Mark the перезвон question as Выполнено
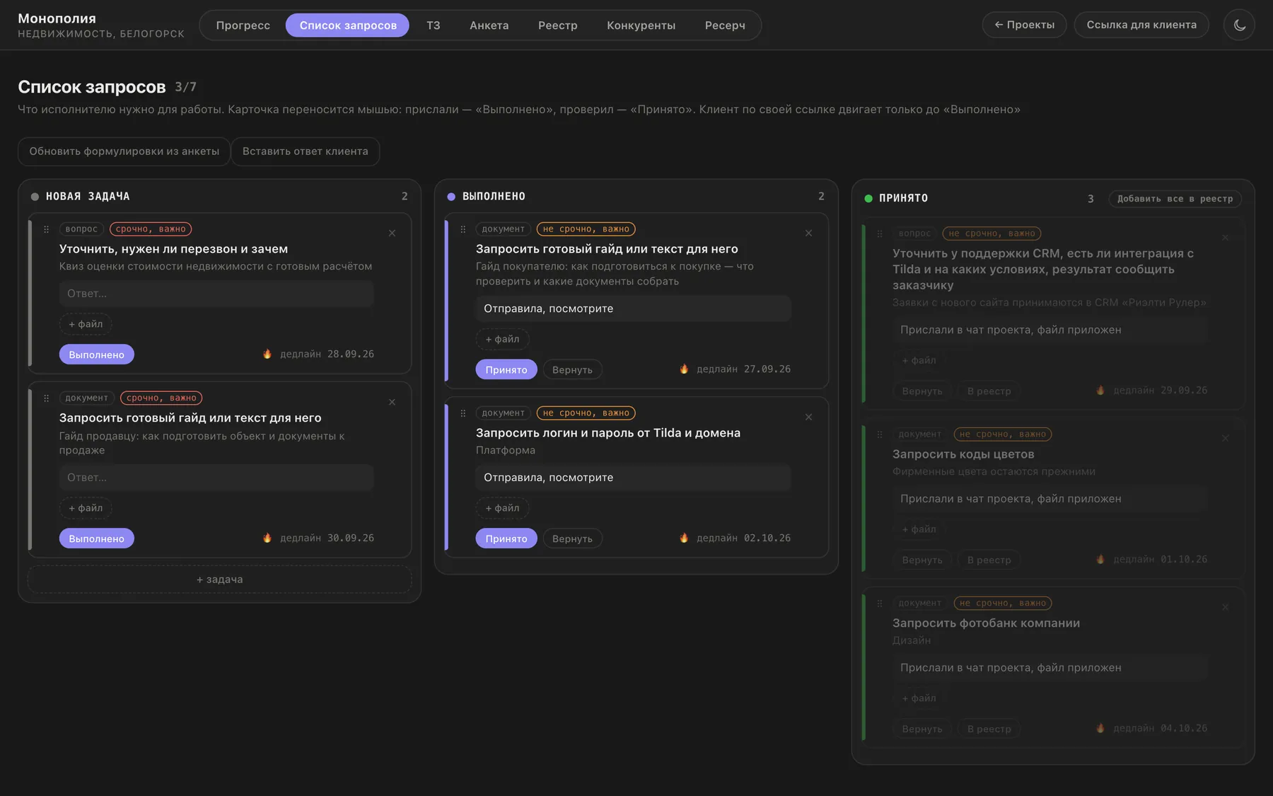Screen dimensions: 1273x796 click(97, 354)
